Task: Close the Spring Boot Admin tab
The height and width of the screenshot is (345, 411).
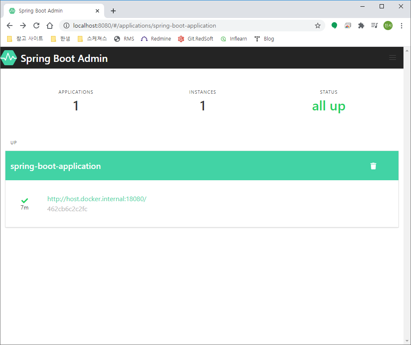Action: 97,11
